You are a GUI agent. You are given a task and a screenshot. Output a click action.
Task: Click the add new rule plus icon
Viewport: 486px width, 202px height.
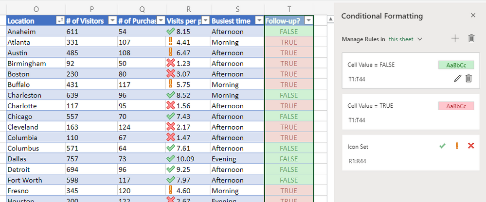(x=455, y=39)
